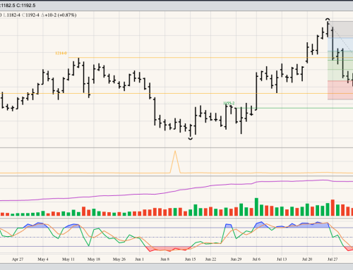Click the "1155-2" green price label
Image resolution: width=353 pixels, height=270 pixels.
pyautogui.click(x=229, y=104)
